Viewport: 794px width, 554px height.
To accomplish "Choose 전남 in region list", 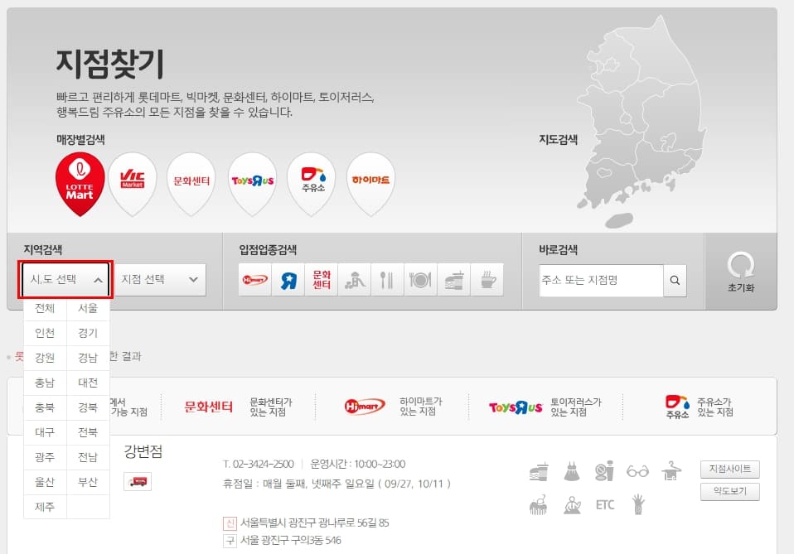I will coord(88,457).
